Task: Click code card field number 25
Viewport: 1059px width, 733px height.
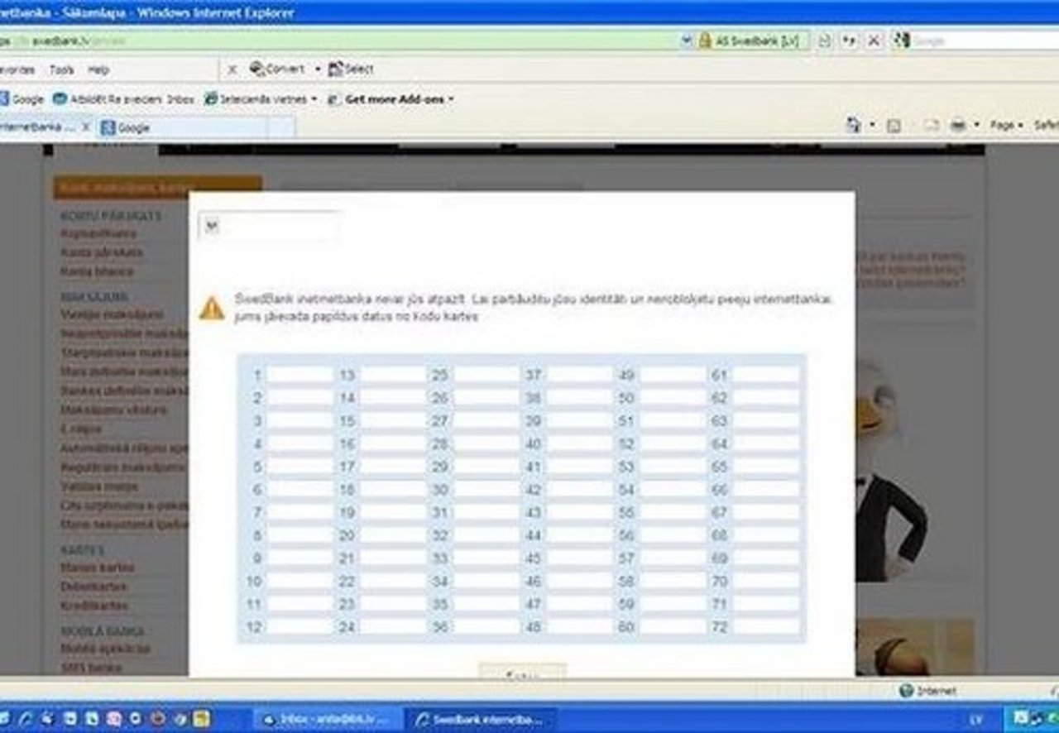Action: coord(486,376)
